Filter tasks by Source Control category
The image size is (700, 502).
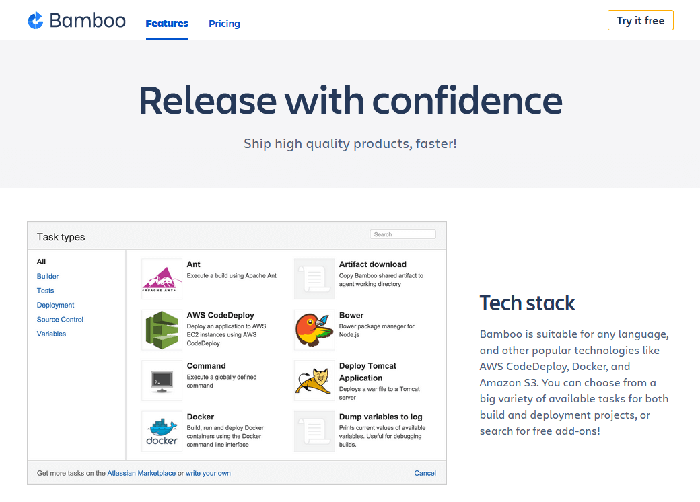[x=60, y=320]
